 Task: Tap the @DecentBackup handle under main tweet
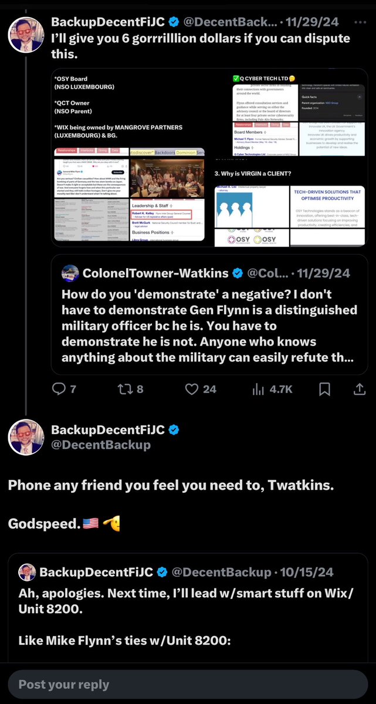tap(100, 445)
